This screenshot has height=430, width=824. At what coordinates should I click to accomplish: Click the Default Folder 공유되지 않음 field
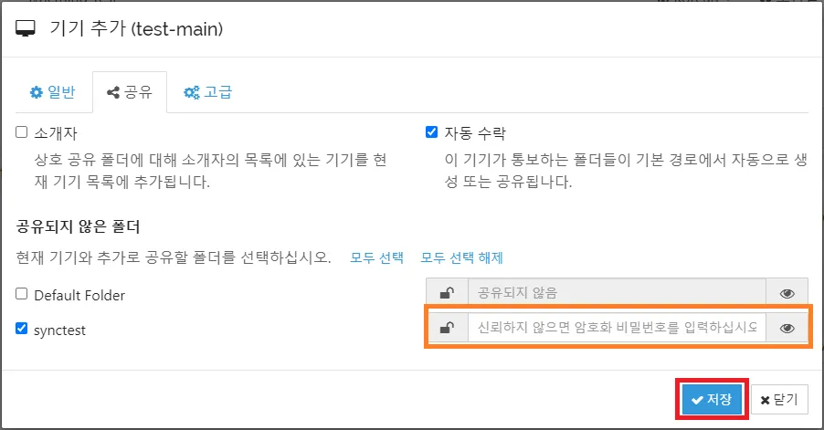click(x=617, y=293)
